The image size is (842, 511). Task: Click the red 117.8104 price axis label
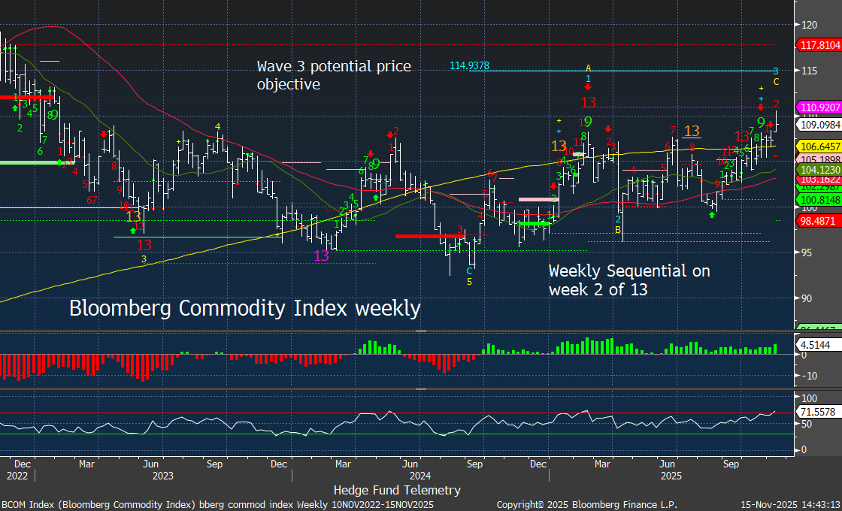coord(819,45)
